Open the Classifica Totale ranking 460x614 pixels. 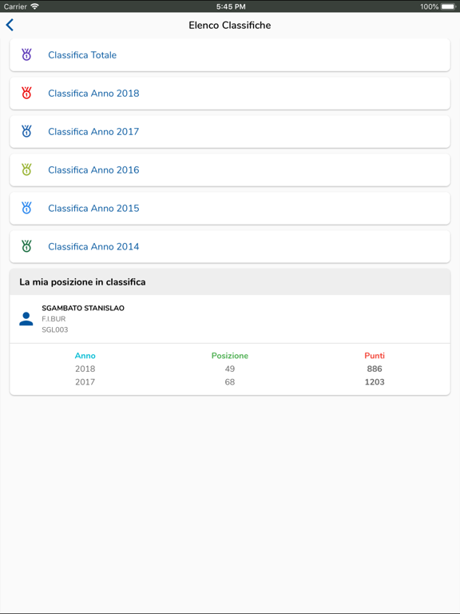(x=230, y=55)
